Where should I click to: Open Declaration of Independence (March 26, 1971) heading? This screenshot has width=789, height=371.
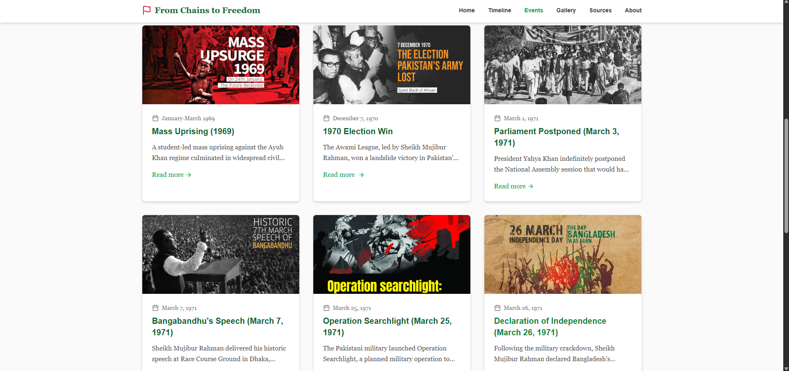tap(550, 327)
